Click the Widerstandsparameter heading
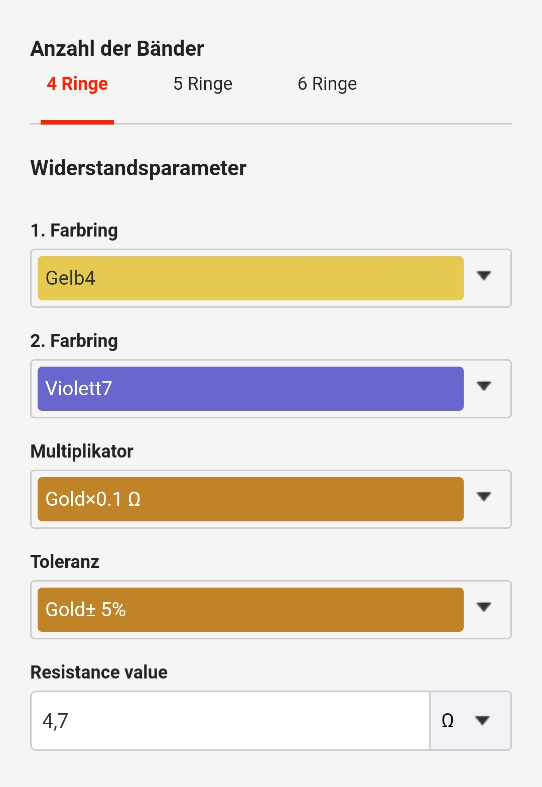Viewport: 542px width, 787px height. point(139,168)
